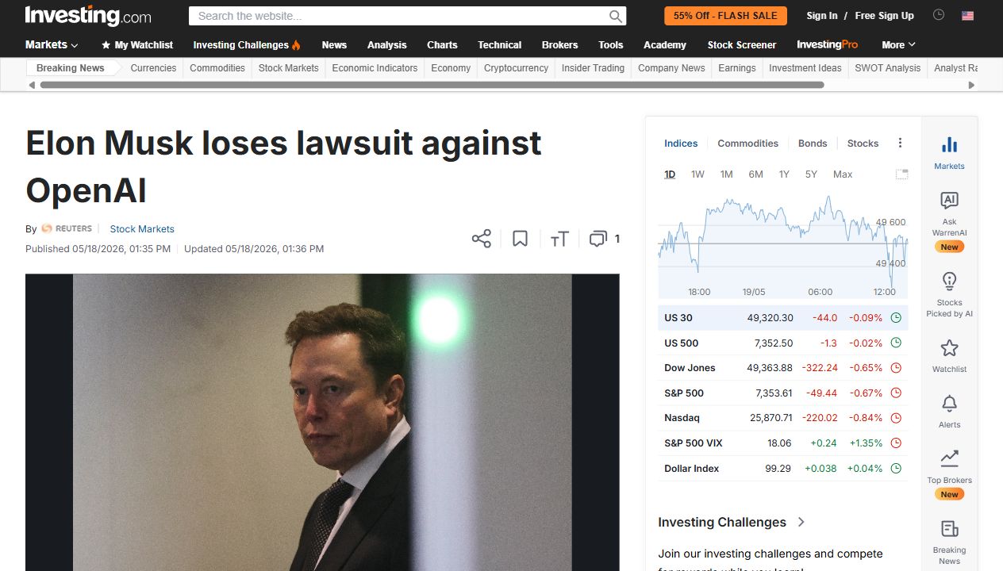Open the Elon Musk article photo
The image size is (1003, 571).
(x=322, y=423)
